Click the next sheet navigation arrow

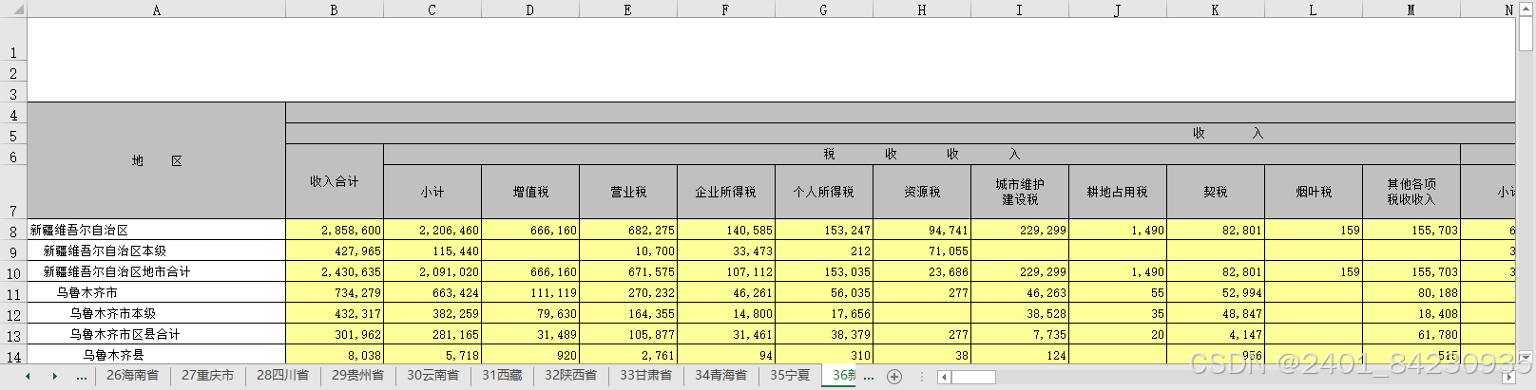pyautogui.click(x=54, y=377)
